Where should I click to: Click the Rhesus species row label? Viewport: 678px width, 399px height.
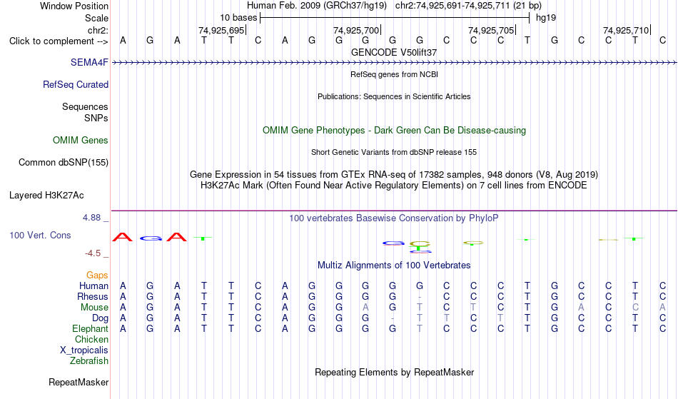[x=93, y=296]
